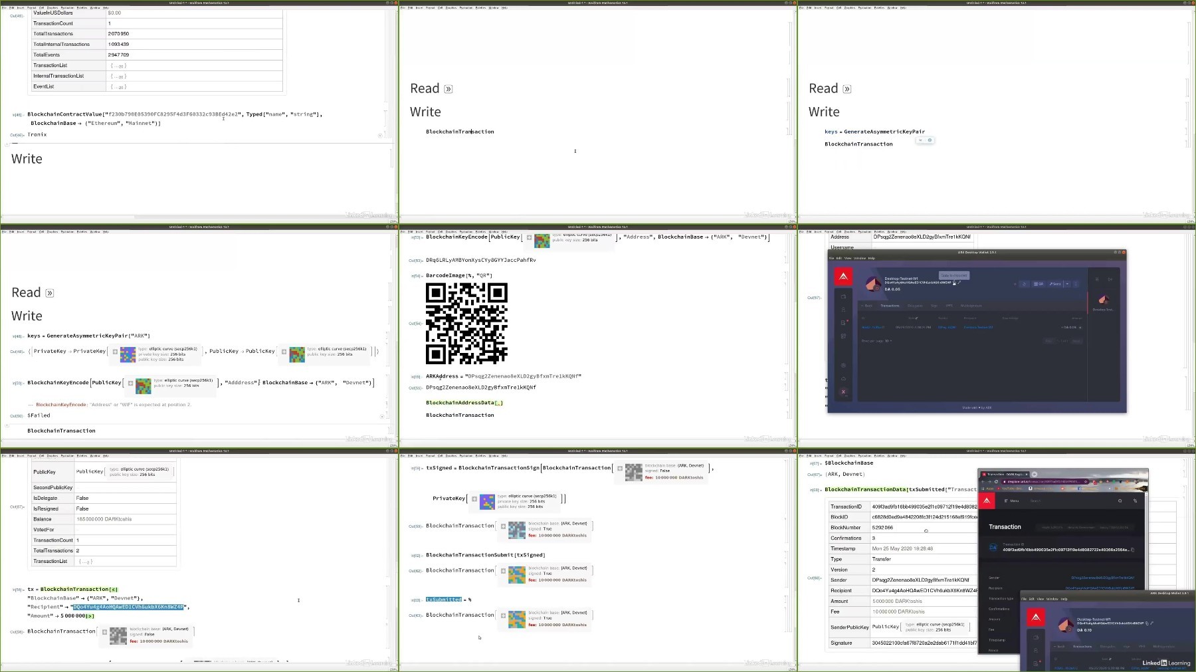Open network cloud icon in large ARK wallet sidebar

tap(843, 379)
